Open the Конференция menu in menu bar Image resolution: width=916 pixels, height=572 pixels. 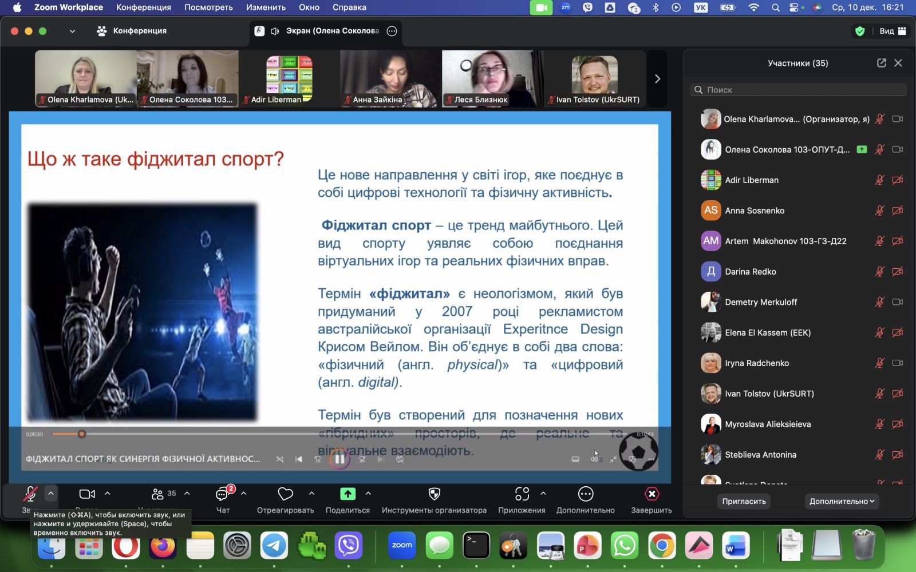point(143,7)
